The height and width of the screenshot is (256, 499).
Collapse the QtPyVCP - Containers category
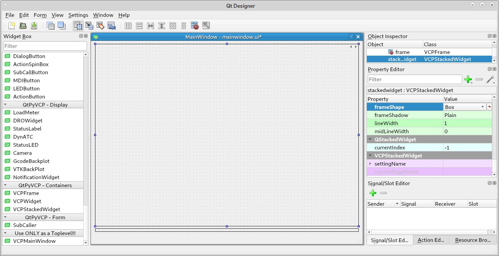pos(5,185)
